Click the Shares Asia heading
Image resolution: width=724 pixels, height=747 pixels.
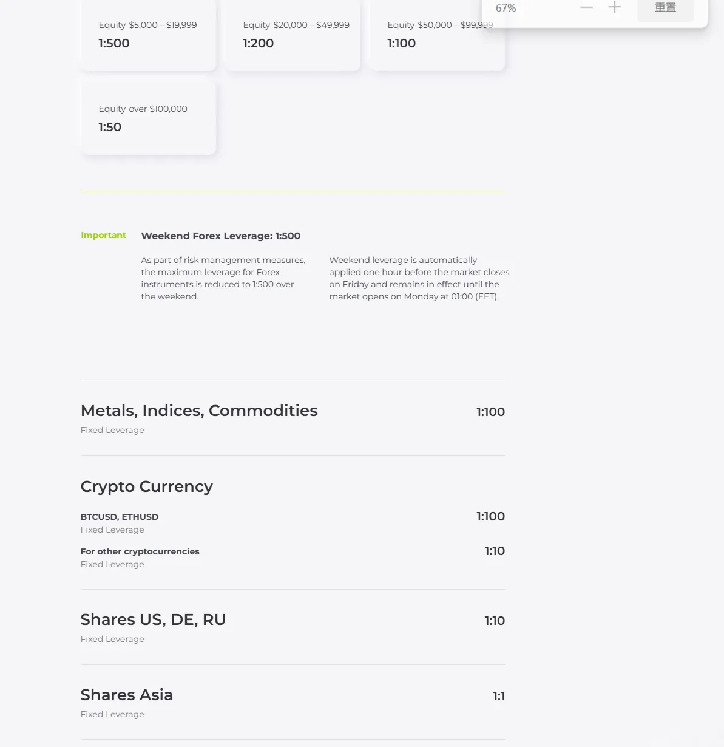coord(127,695)
